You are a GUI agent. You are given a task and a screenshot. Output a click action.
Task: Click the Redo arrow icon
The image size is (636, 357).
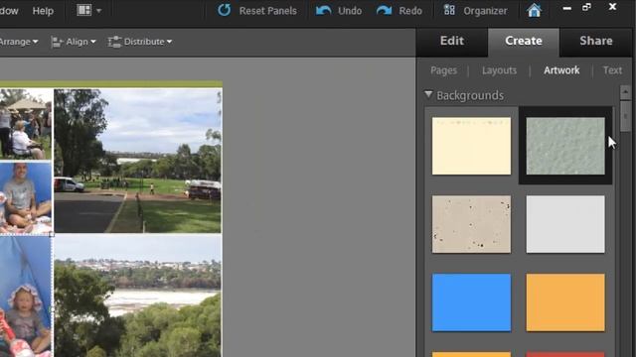coord(384,11)
